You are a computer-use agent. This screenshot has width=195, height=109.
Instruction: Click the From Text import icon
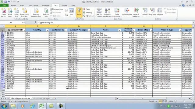pyautogui.click(x=16, y=12)
